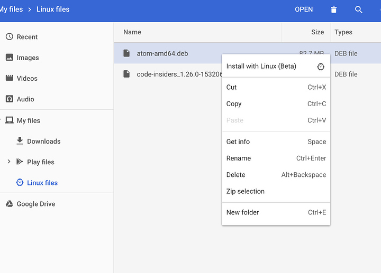The image size is (381, 273).
Task: Sort files by the Name column
Action: click(132, 32)
